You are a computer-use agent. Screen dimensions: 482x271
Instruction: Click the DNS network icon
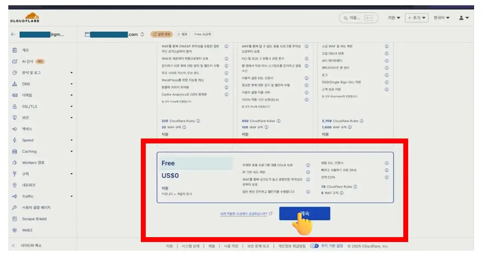15,84
